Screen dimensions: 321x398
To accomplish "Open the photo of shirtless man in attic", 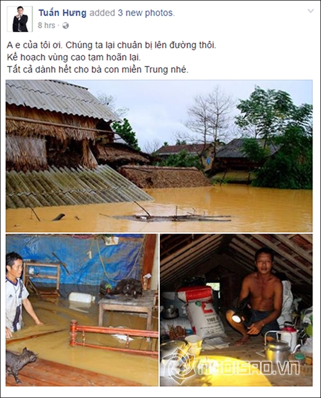I will pos(236,310).
